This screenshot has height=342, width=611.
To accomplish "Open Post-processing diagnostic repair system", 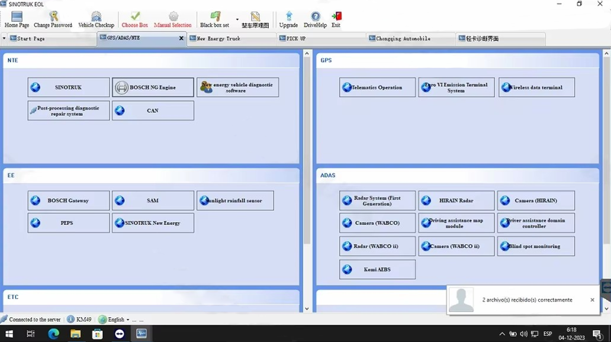I will tap(69, 111).
